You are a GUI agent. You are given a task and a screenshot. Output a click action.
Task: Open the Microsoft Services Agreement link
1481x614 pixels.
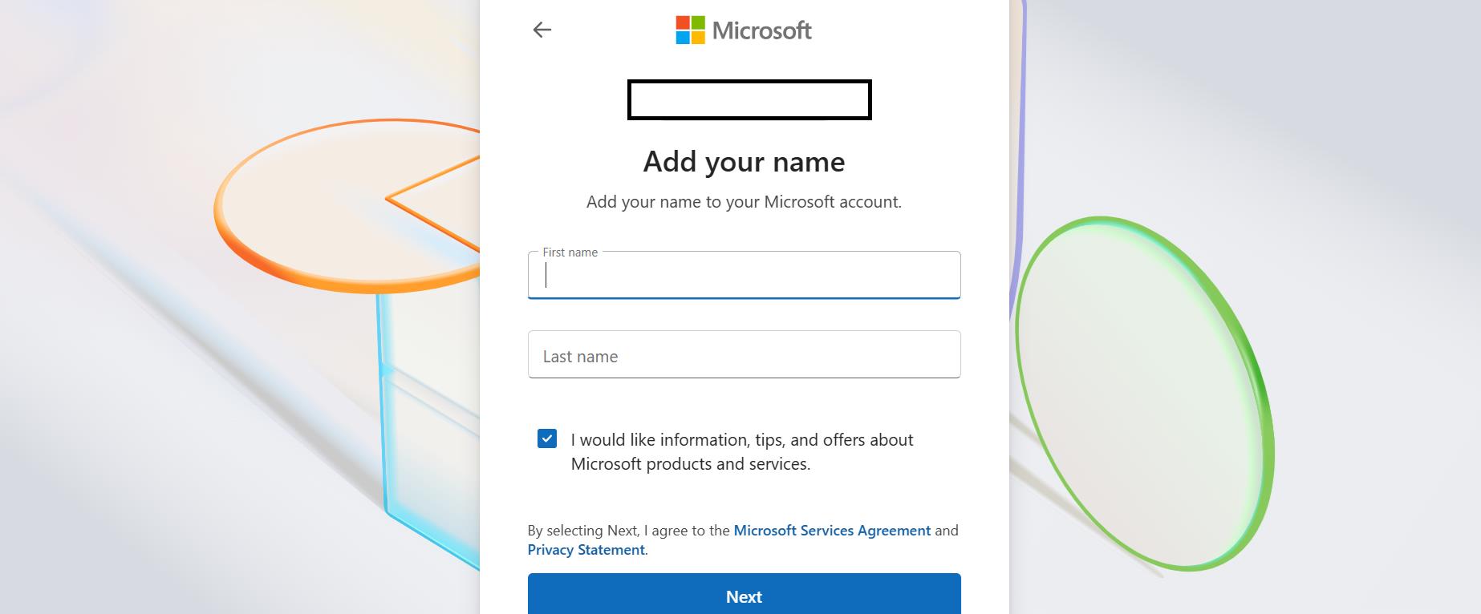point(832,531)
